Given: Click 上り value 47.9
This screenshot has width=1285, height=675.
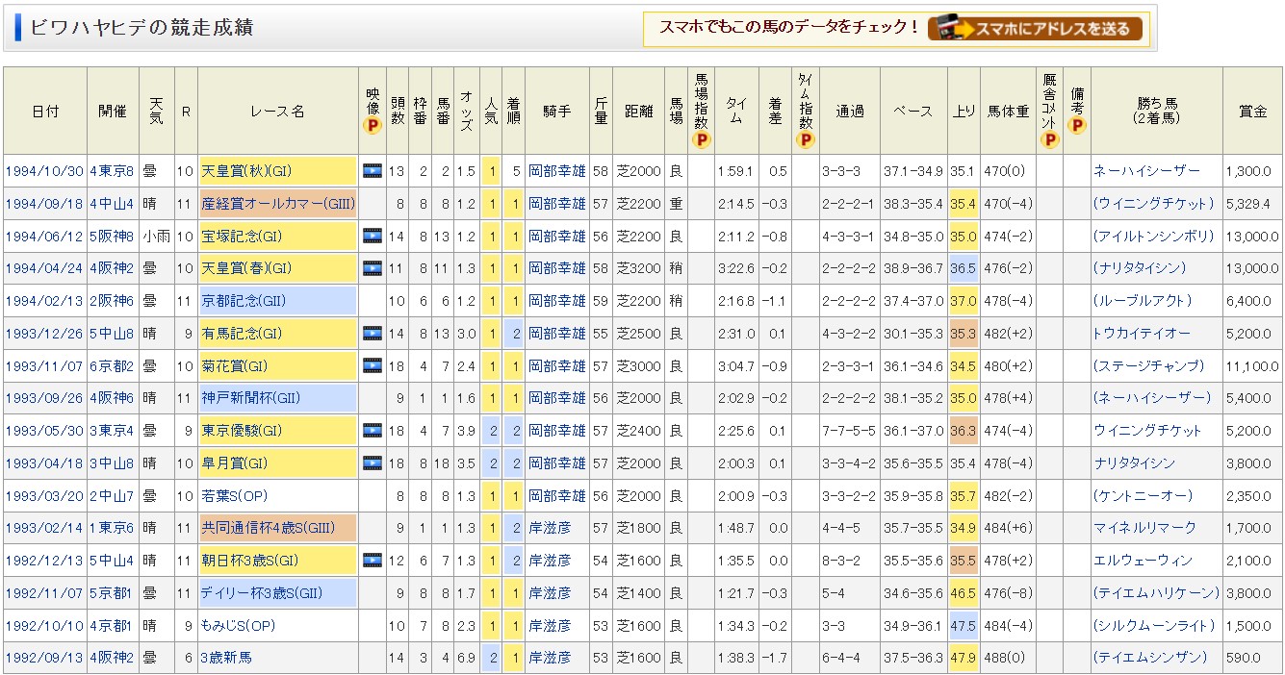Looking at the screenshot, I should click(963, 658).
